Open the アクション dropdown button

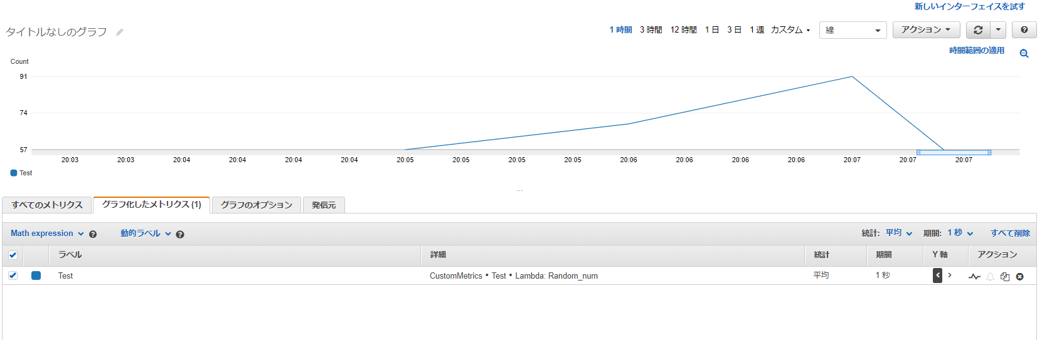pyautogui.click(x=926, y=30)
